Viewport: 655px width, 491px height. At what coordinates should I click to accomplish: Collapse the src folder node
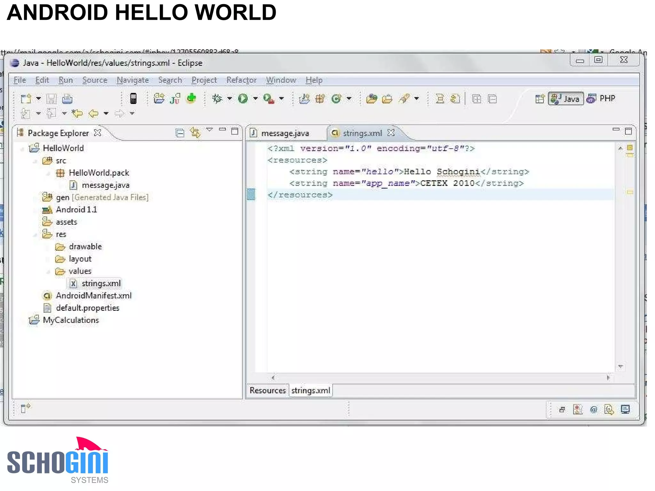pos(35,161)
